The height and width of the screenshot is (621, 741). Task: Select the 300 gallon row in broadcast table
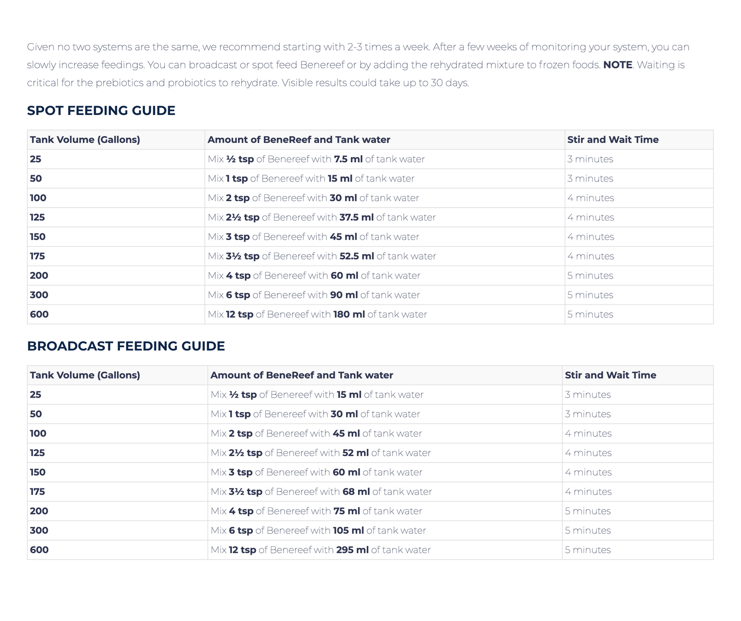point(39,530)
